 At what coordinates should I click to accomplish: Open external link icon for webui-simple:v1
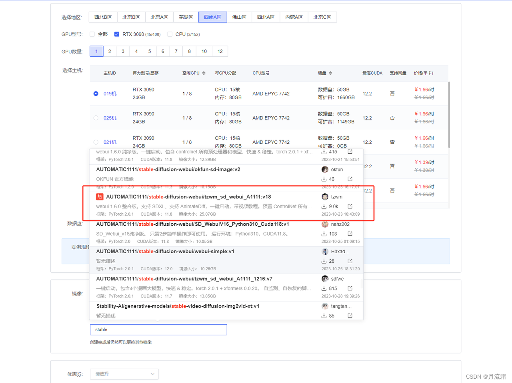click(350, 261)
